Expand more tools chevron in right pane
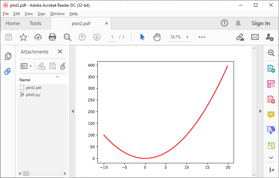 click(x=271, y=158)
